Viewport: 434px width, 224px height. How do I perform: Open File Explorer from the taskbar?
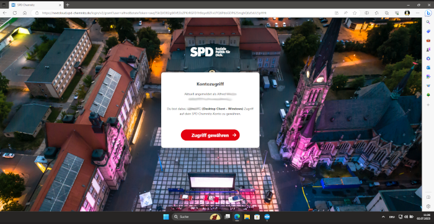point(247,217)
